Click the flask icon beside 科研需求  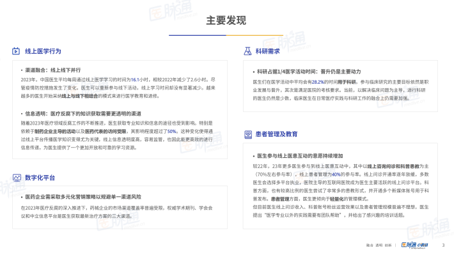pos(247,51)
